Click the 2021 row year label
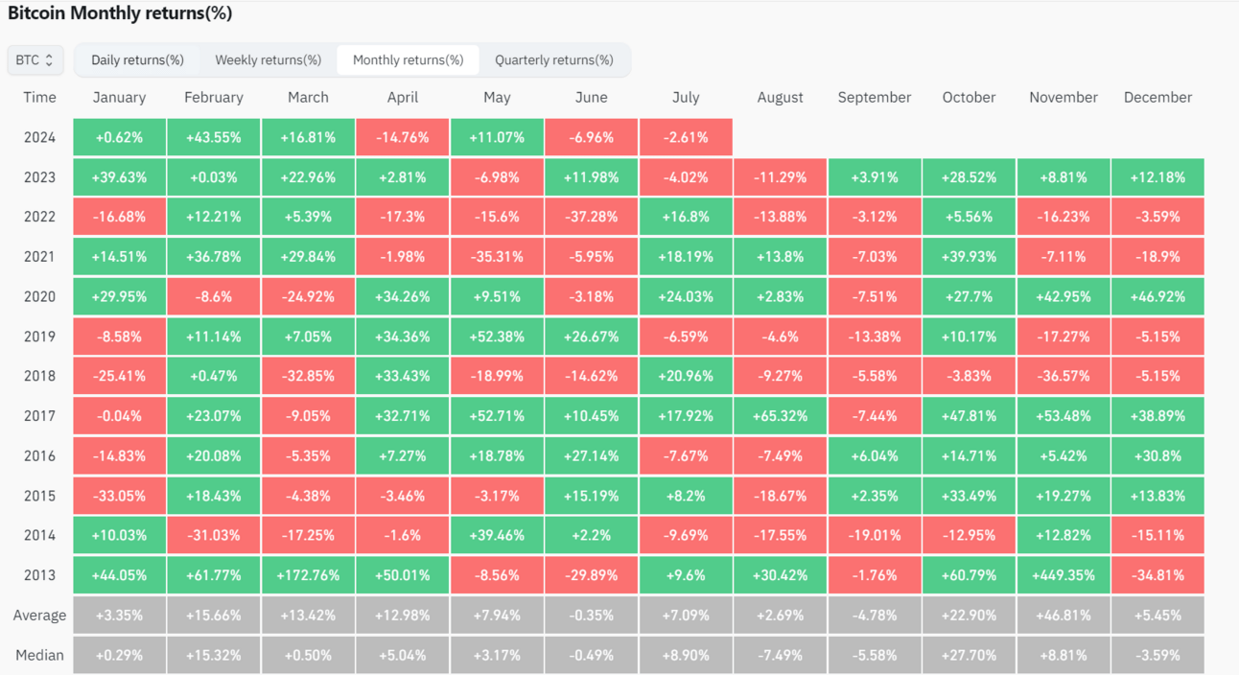 pyautogui.click(x=39, y=257)
